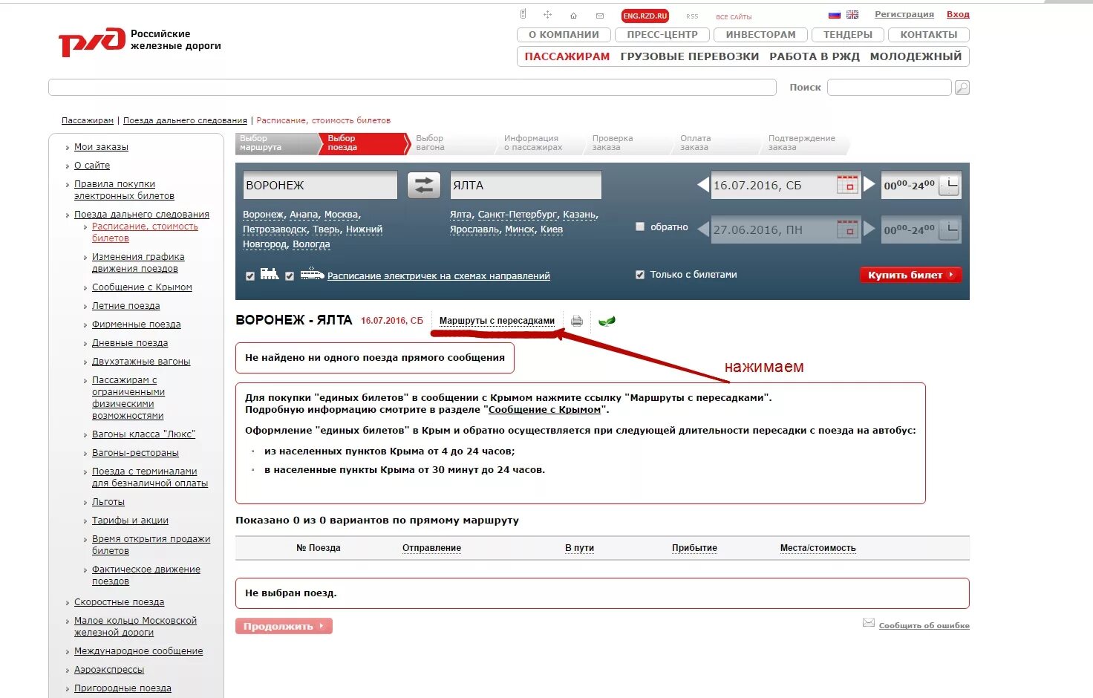This screenshot has width=1093, height=698.
Task: Open time picker clock icon for return
Action: [949, 229]
